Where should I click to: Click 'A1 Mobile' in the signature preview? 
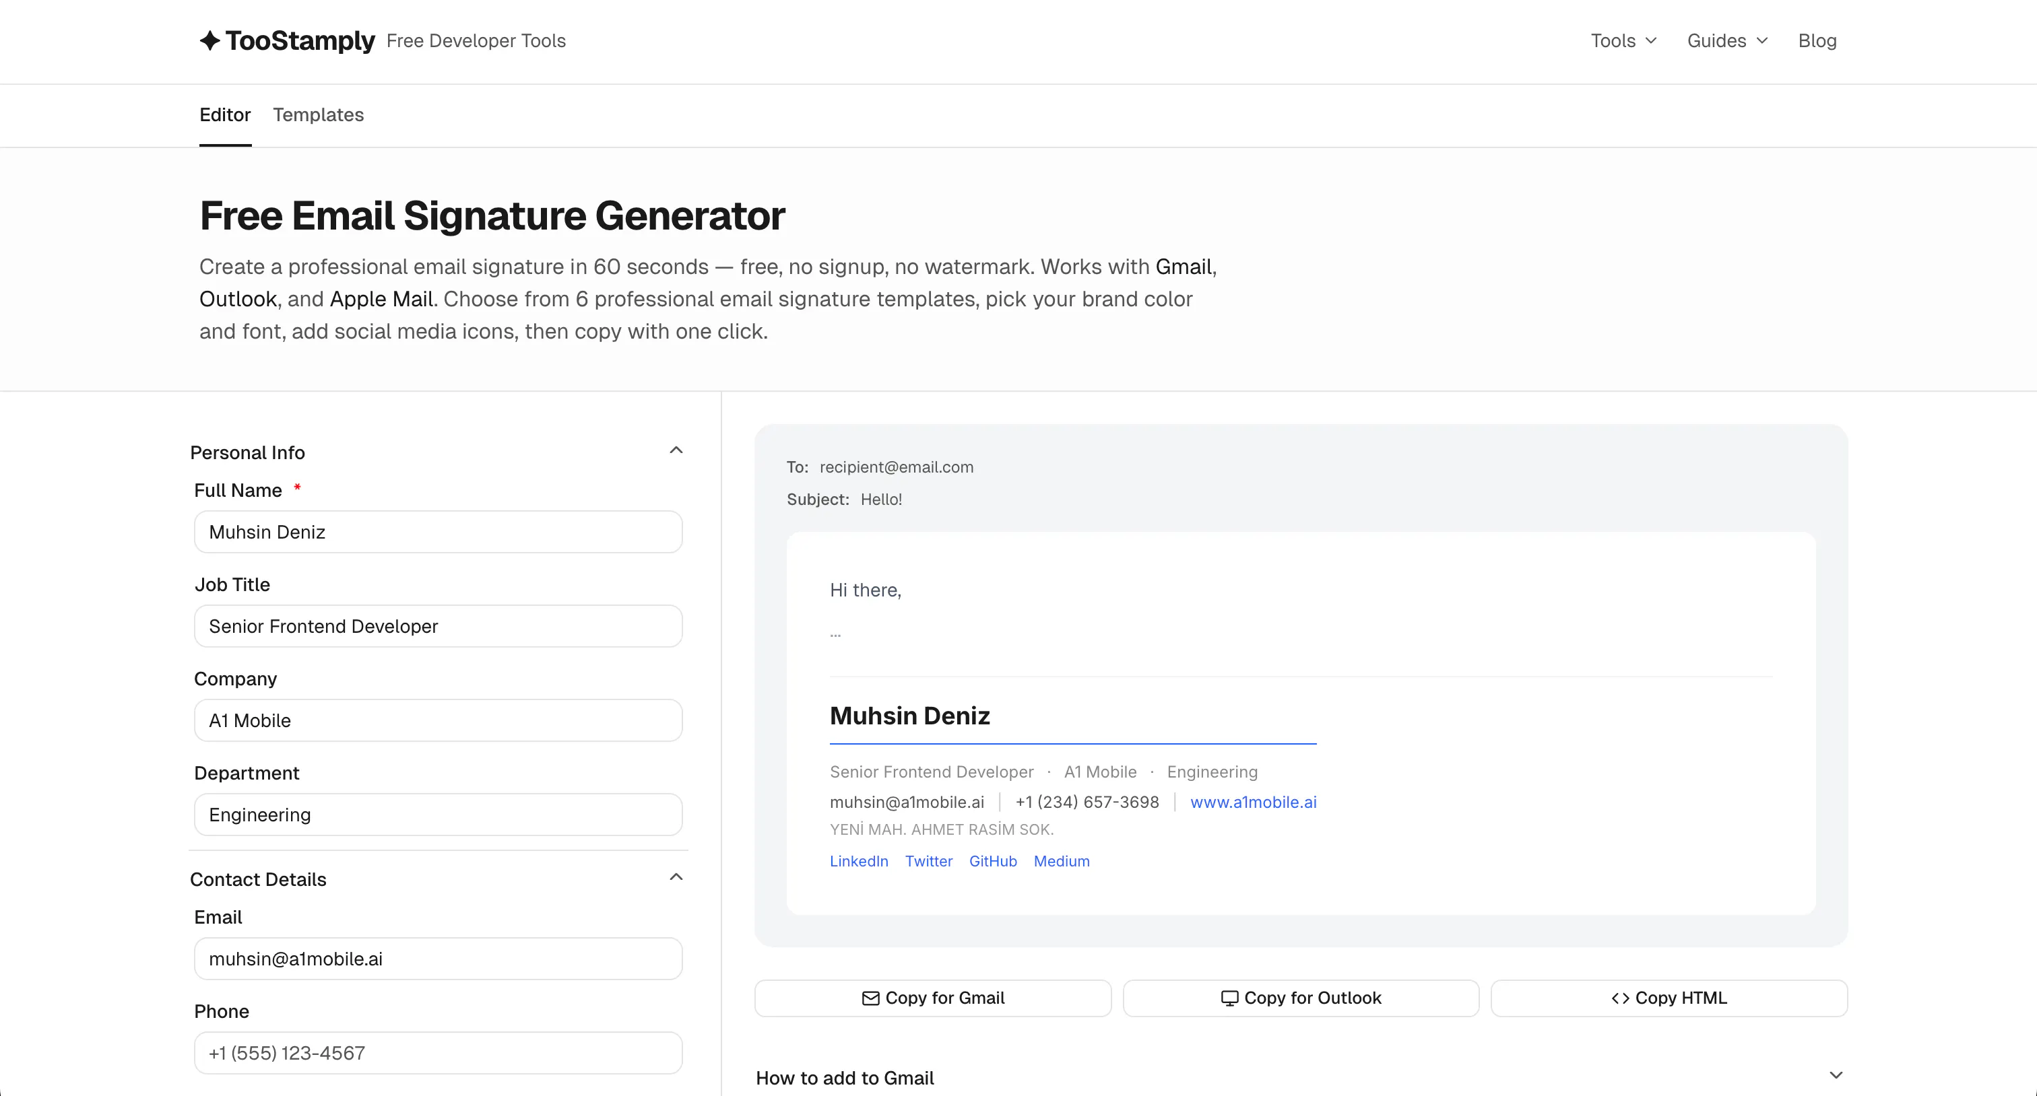tap(1100, 772)
